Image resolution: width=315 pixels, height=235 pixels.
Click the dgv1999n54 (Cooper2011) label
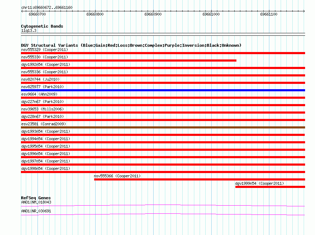(x=259, y=183)
